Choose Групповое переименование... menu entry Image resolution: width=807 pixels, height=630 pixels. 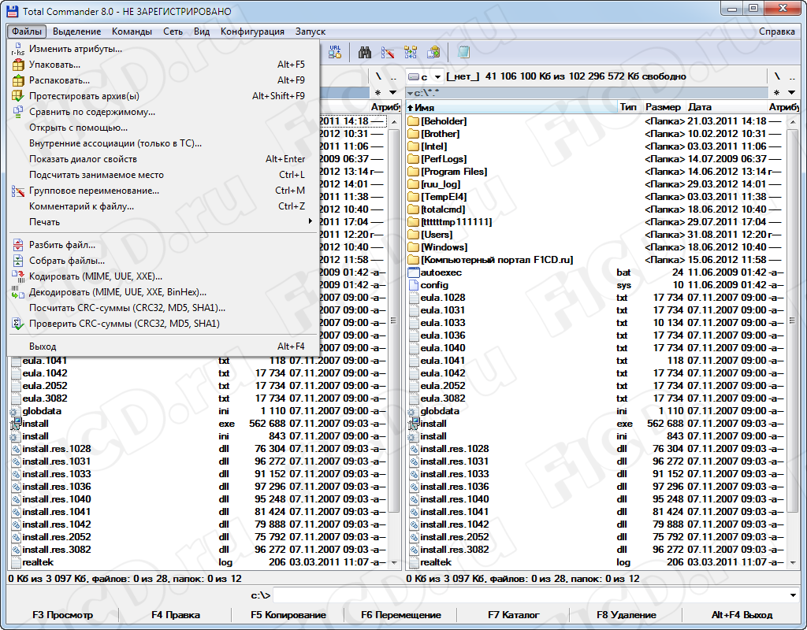pyautogui.click(x=164, y=191)
